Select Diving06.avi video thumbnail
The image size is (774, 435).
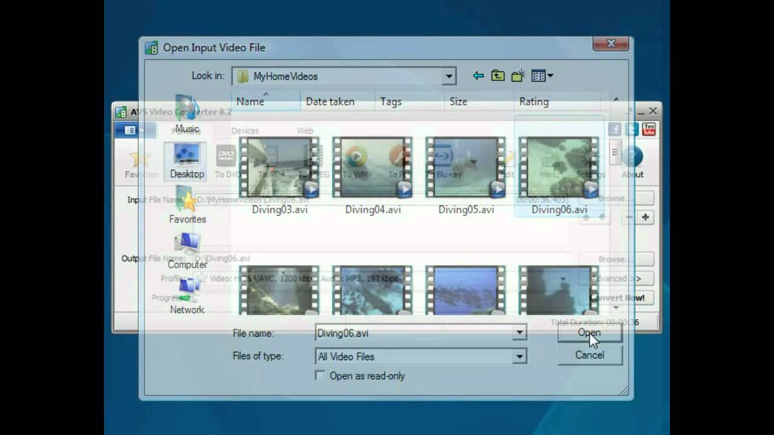coord(559,167)
